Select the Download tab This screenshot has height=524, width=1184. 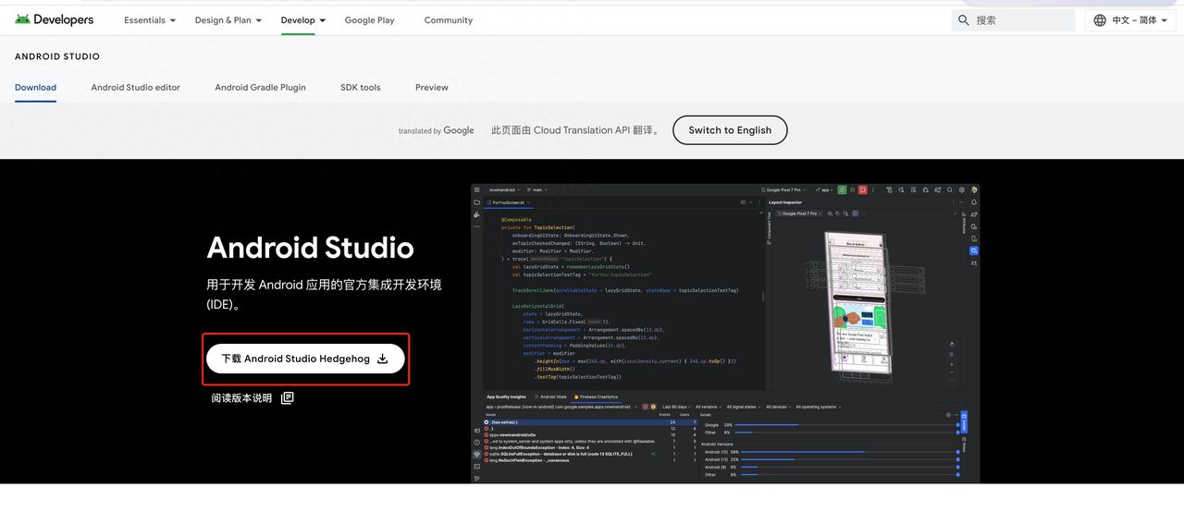coord(35,88)
